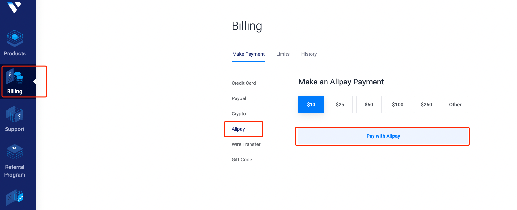Open the Gift Code payment option
The height and width of the screenshot is (210, 517).
point(242,160)
